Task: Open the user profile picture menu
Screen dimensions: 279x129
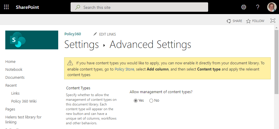Action: point(272,7)
